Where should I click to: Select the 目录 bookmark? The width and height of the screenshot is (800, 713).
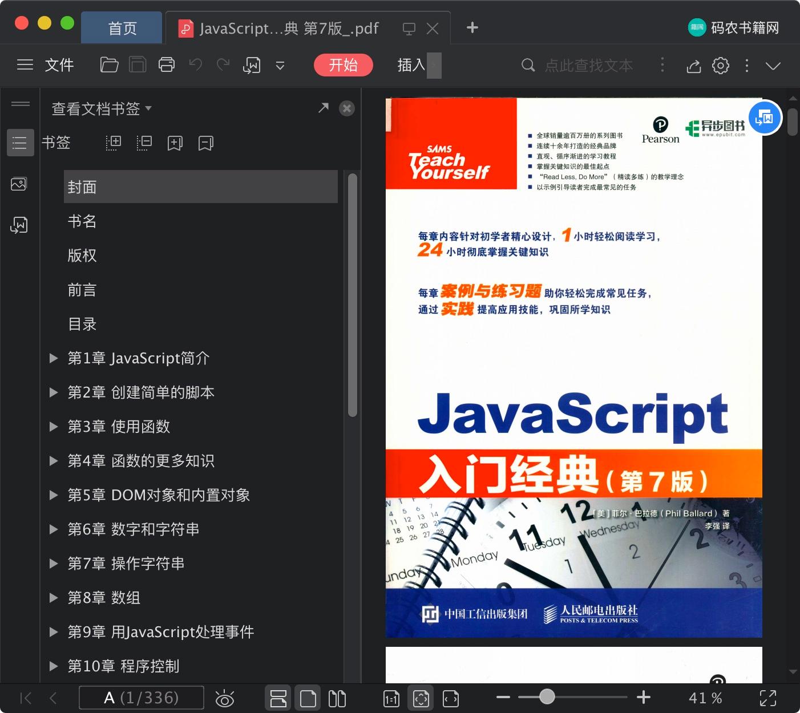click(82, 324)
